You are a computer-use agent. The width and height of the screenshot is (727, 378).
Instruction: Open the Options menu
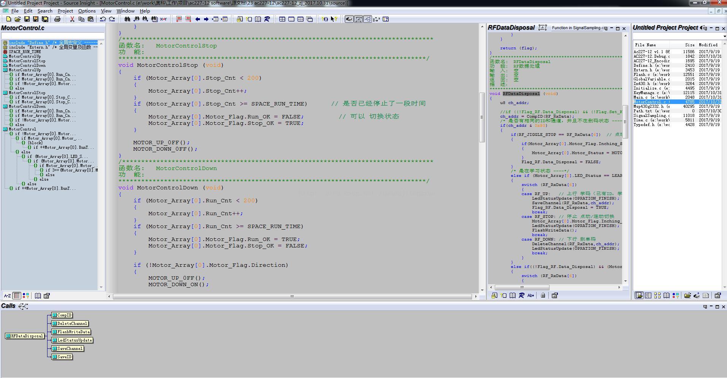point(87,11)
